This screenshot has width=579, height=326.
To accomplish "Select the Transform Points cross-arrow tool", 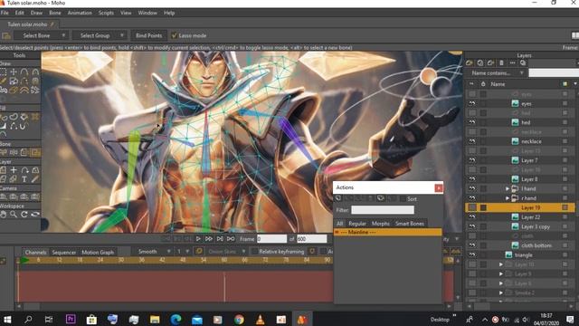I will point(14,72).
